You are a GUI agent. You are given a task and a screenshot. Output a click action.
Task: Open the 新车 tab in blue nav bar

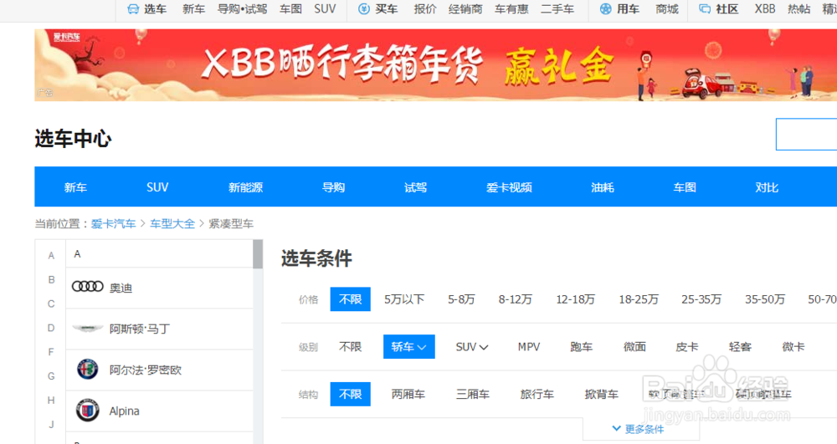tap(75, 187)
